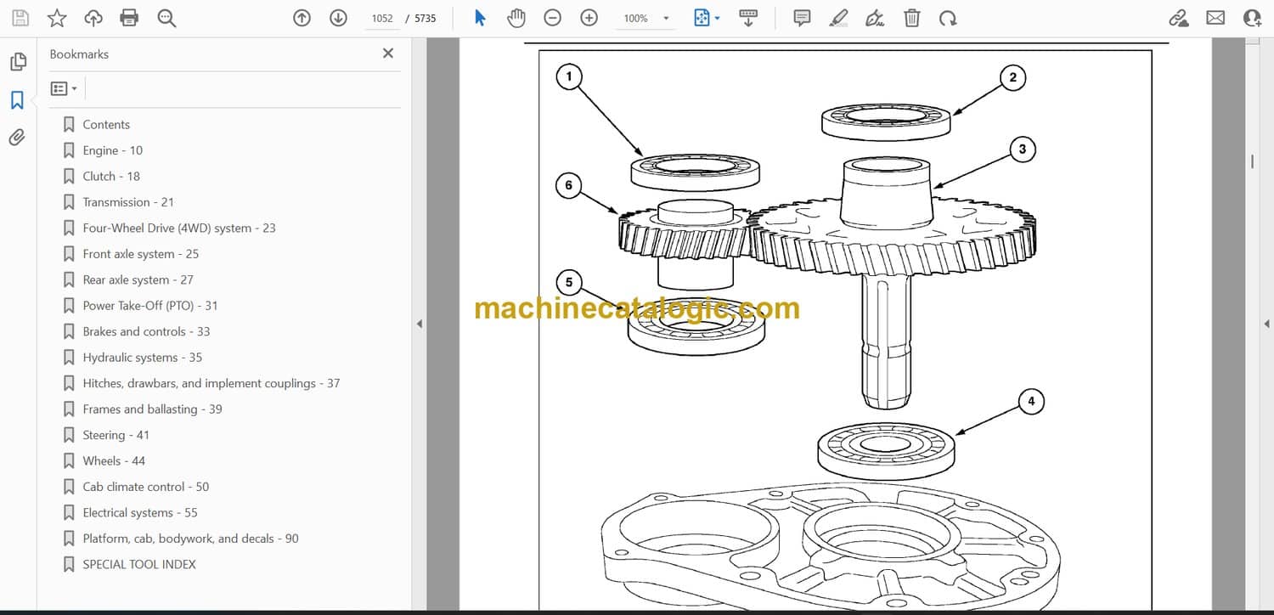The height and width of the screenshot is (615, 1274).
Task: Go to previous page with the up arrow
Action: pos(302,18)
